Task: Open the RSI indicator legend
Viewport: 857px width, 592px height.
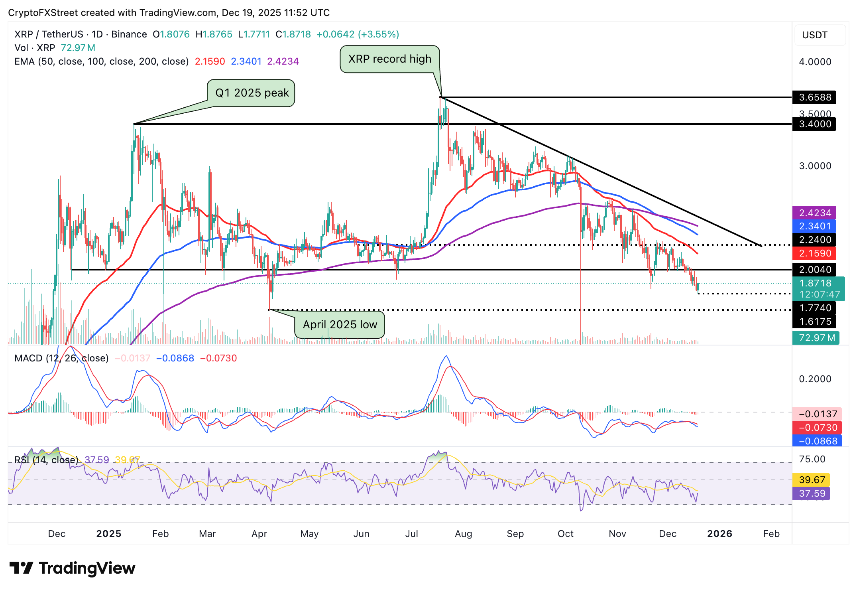Action: (46, 460)
